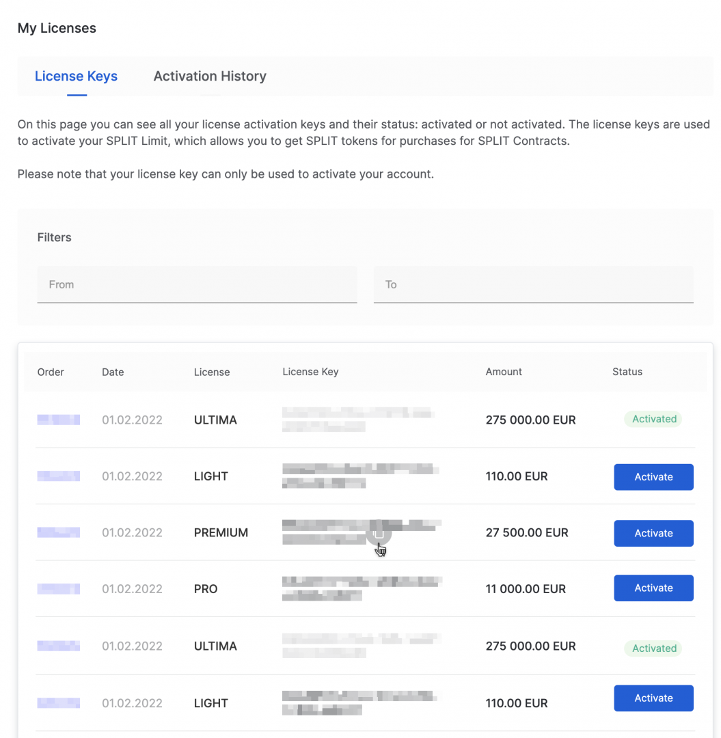
Task: Click the copy icon on PREMIUM license key
Action: coord(379,533)
